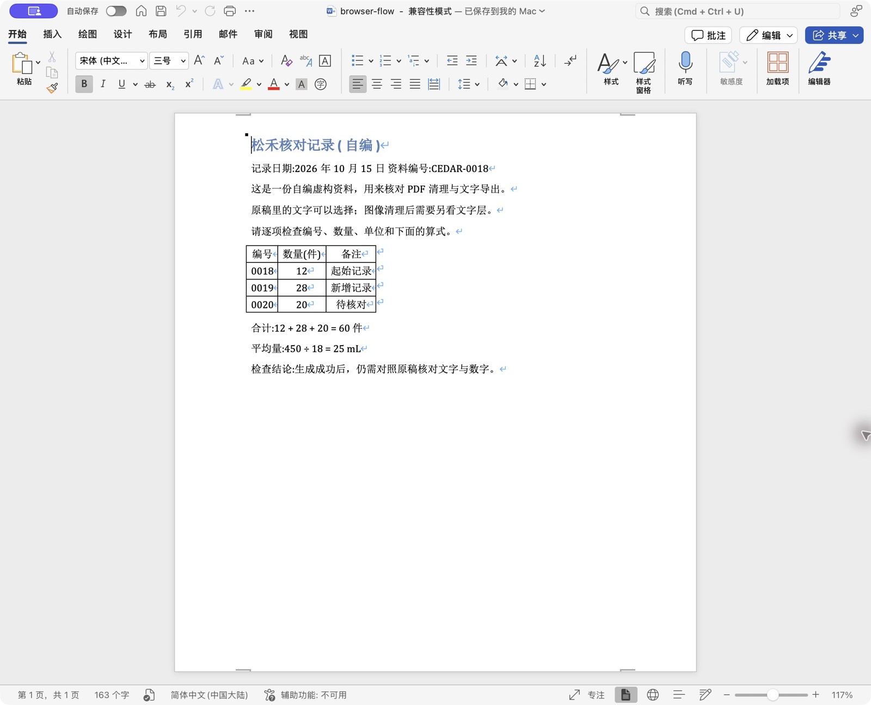Click the Subscript icon
This screenshot has height=705, width=871.
pos(170,84)
